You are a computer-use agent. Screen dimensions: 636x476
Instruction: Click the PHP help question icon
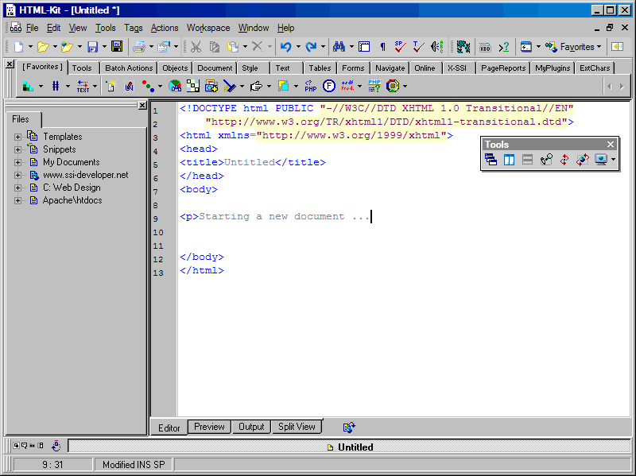[x=374, y=86]
